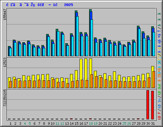
Task: Select day label 3 on the x-axis
Action: pyautogui.click(x=20, y=124)
